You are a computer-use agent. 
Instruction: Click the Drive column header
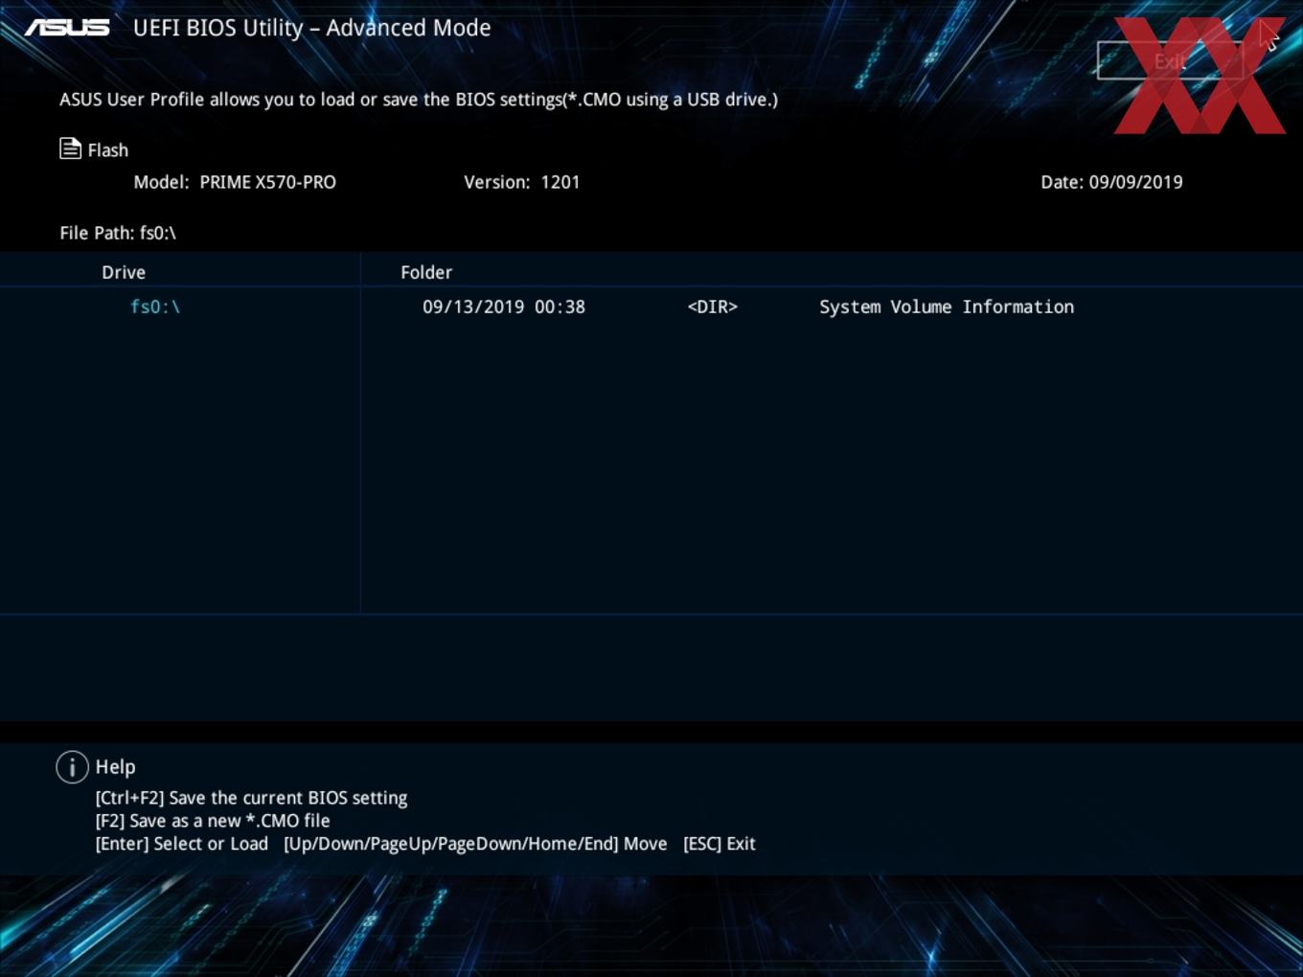(124, 272)
